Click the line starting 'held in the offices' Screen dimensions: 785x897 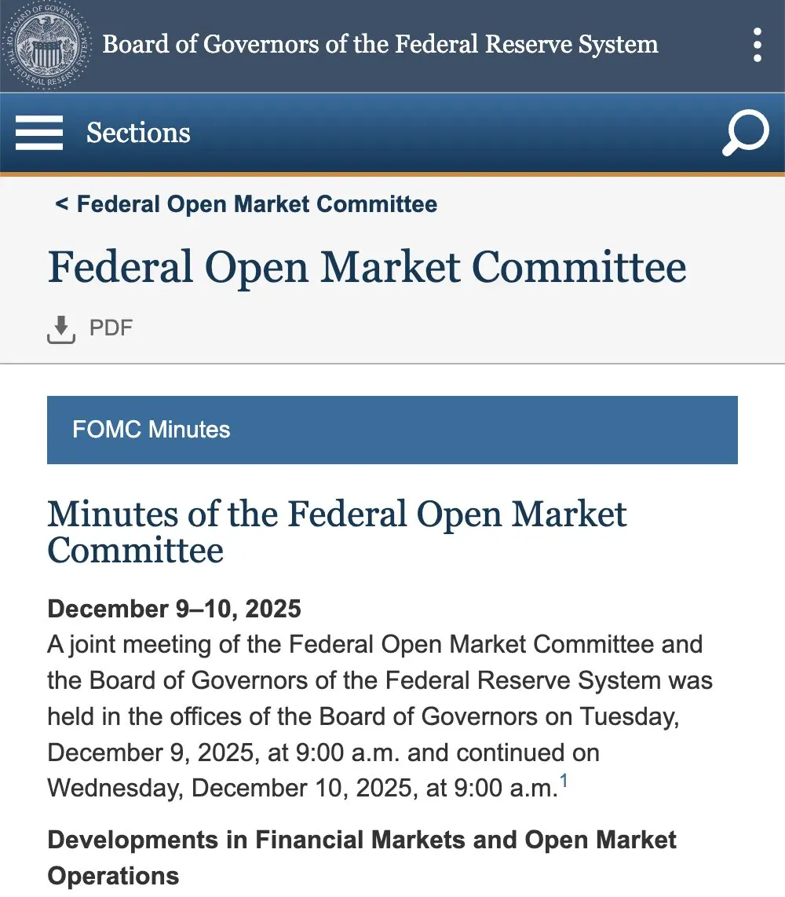point(363,717)
